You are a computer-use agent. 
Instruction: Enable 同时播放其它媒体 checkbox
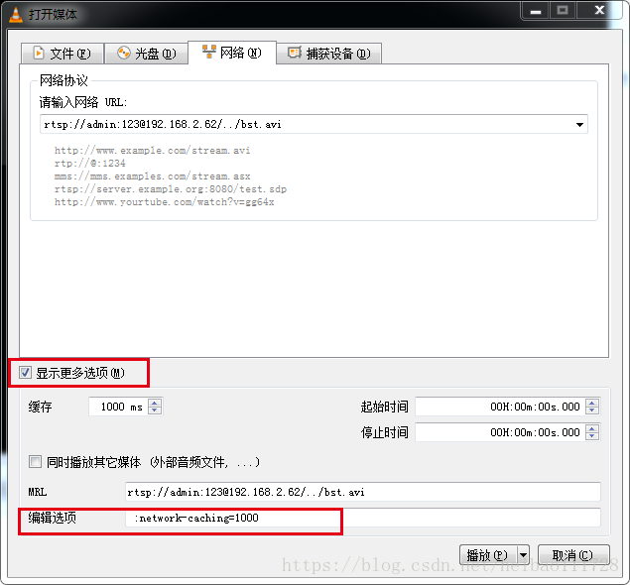pos(35,462)
